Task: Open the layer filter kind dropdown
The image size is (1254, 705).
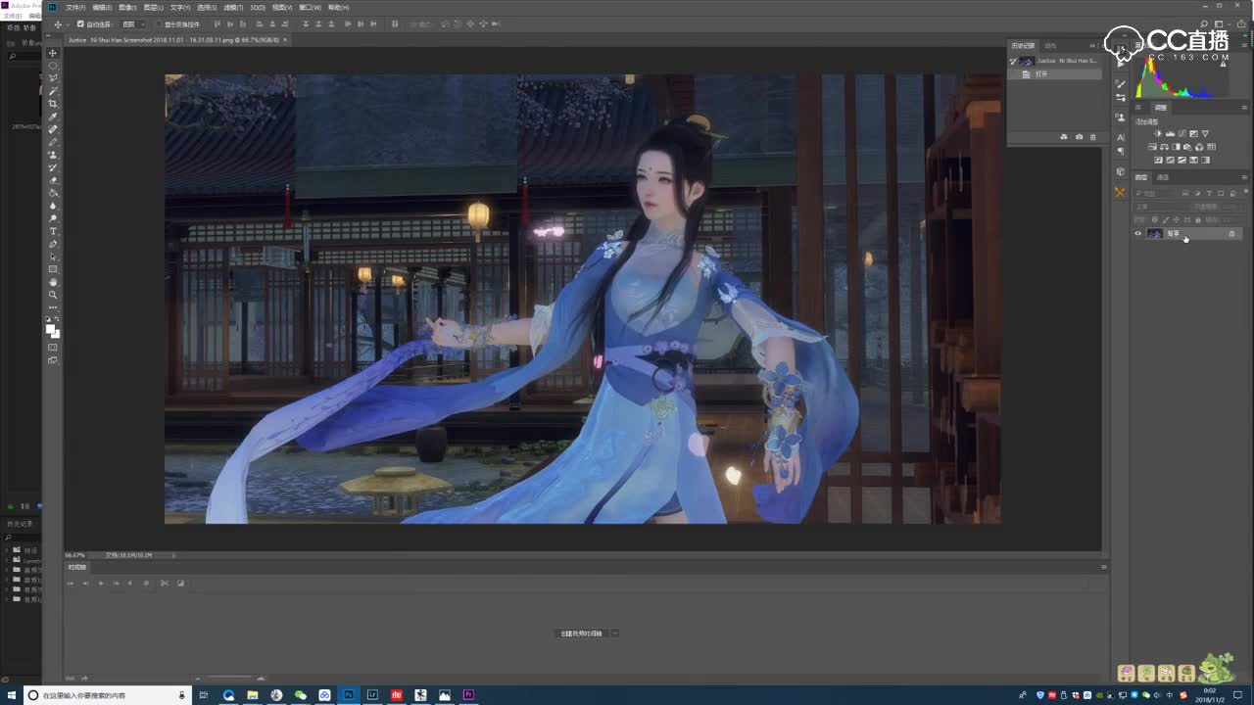Action: tap(1156, 194)
